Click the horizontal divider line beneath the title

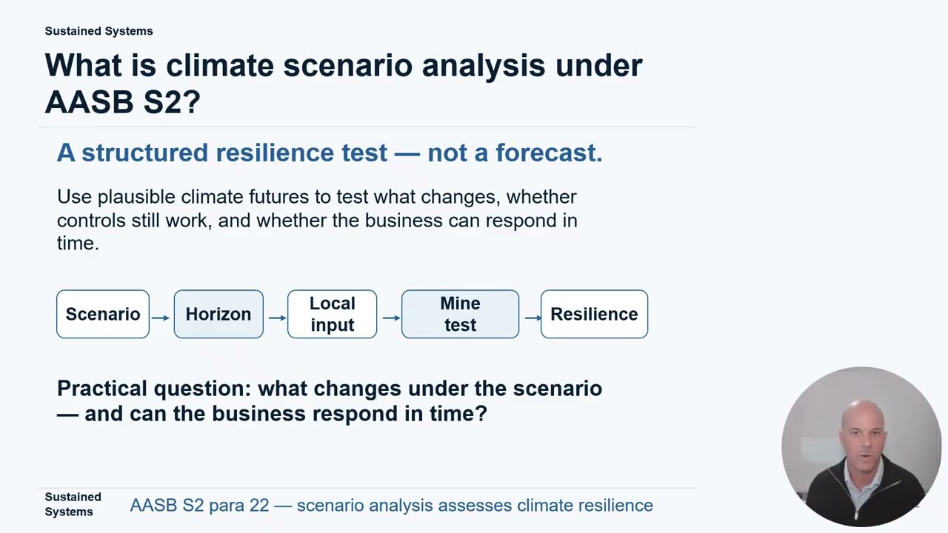pyautogui.click(x=367, y=127)
